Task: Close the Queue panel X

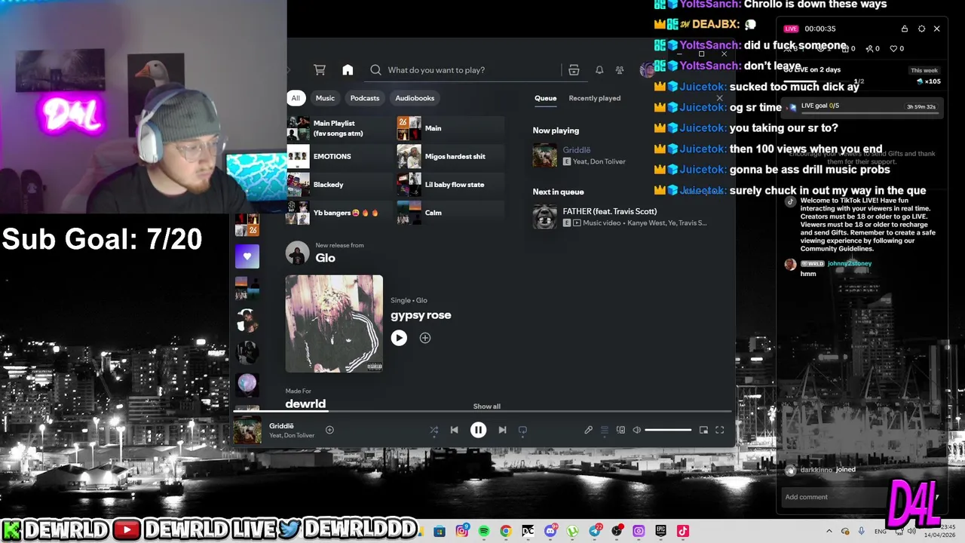Action: (x=719, y=98)
